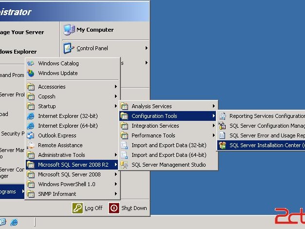This screenshot has height=229, width=305.
Task: Open the Microsoft SQL Server 2008 R2 menu
Action: [72, 165]
